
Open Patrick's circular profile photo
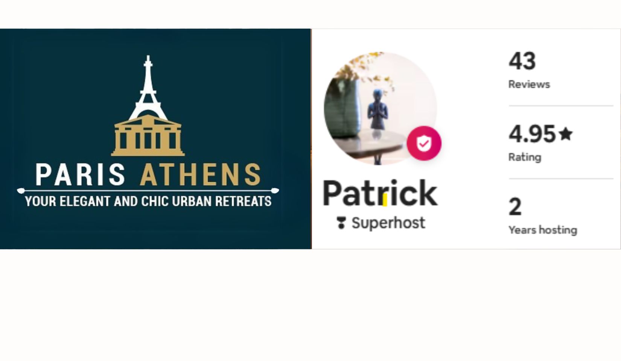pos(380,108)
